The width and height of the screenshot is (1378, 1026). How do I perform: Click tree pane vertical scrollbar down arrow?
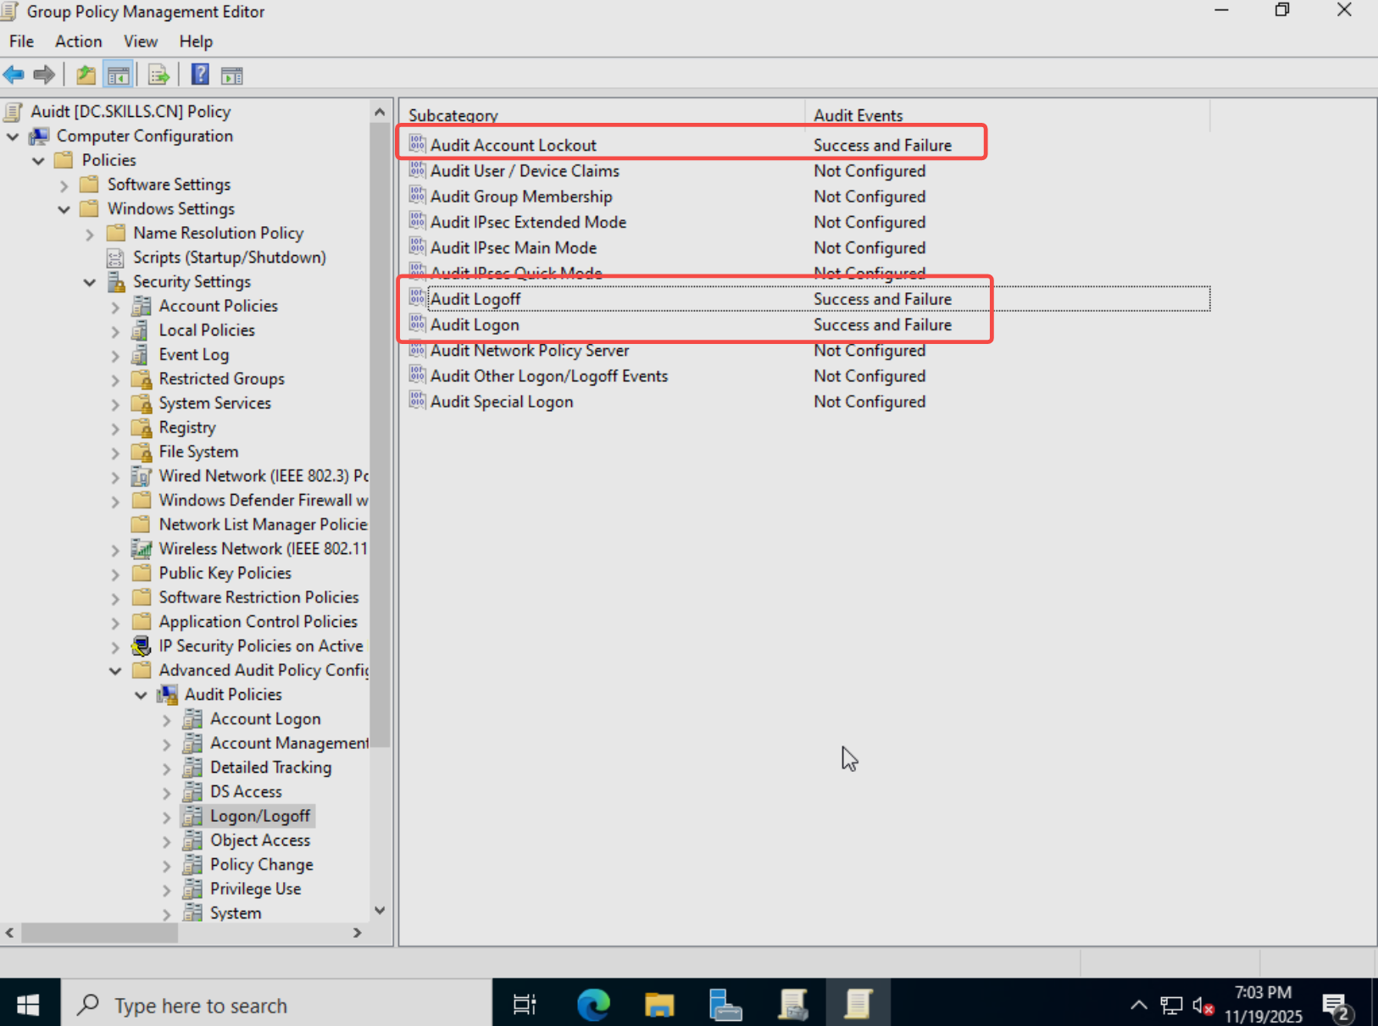[380, 911]
